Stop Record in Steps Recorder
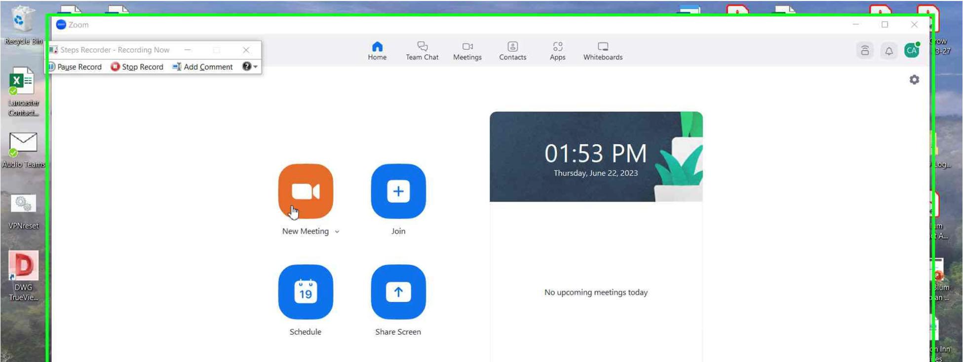Image resolution: width=963 pixels, height=362 pixels. tap(137, 67)
